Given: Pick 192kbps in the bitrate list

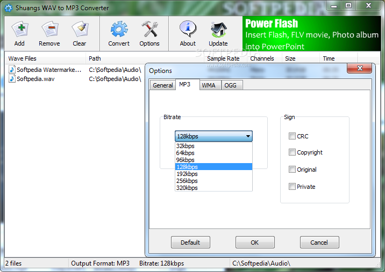Looking at the screenshot, I should (213, 174).
